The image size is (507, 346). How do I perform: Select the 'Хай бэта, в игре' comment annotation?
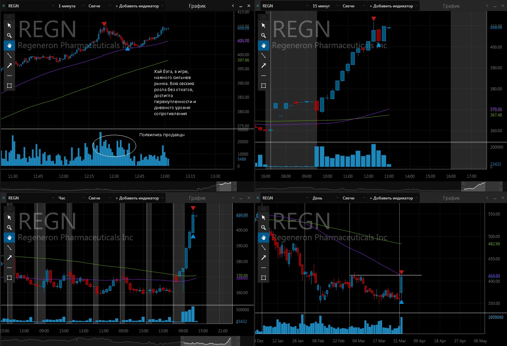pyautogui.click(x=175, y=93)
